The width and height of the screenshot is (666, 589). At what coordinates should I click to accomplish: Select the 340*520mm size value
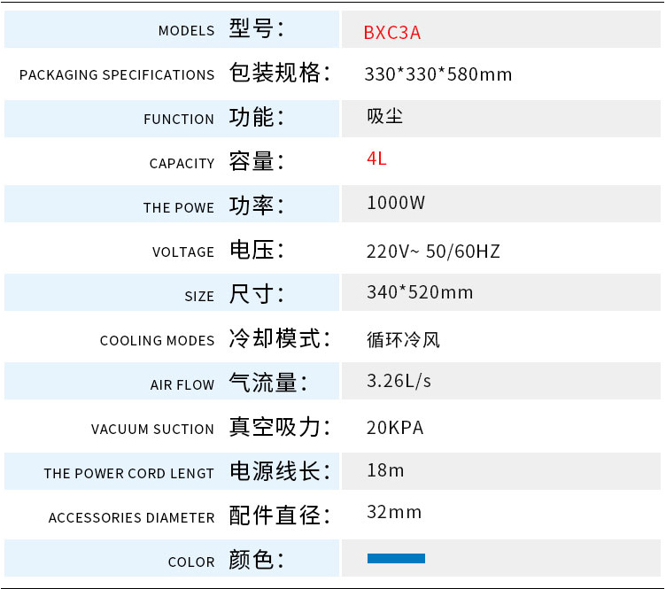420,292
